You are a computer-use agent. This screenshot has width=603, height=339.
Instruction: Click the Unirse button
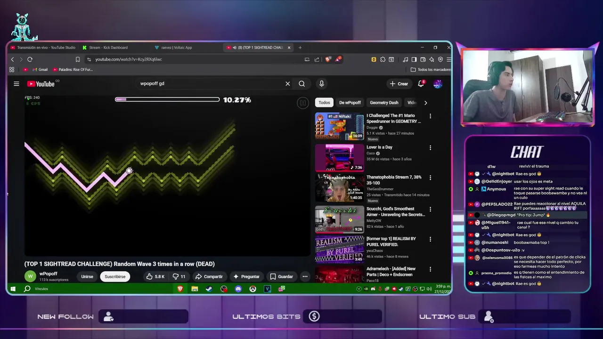[x=87, y=276]
